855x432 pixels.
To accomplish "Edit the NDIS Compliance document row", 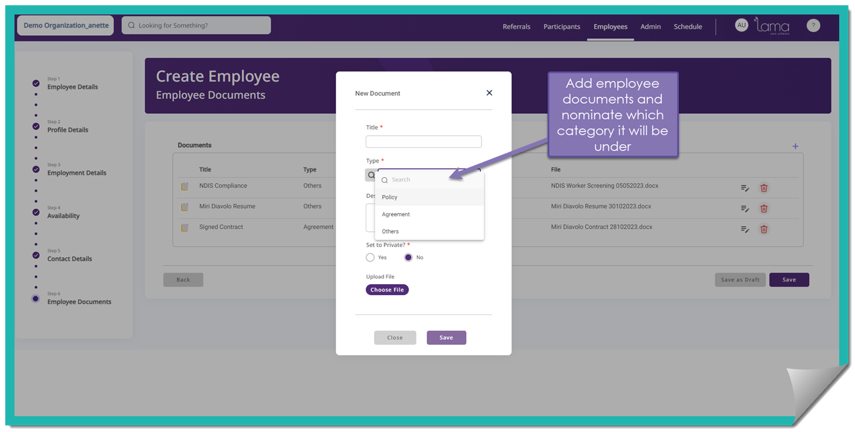I will (x=744, y=188).
